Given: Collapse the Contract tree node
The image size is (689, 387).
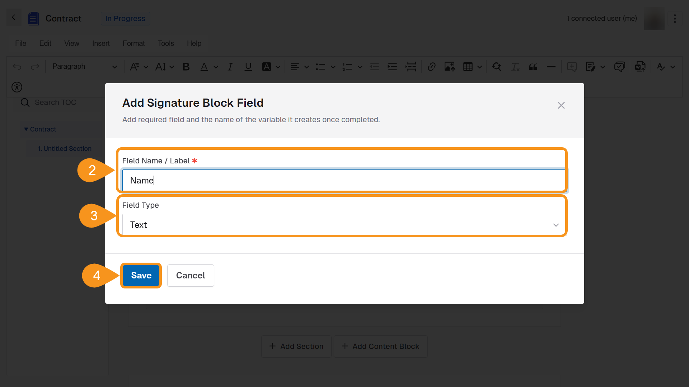Looking at the screenshot, I should (26, 129).
